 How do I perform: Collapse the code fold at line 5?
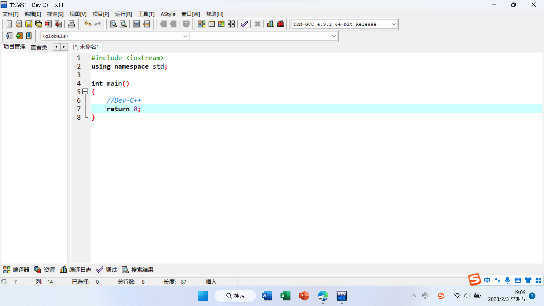[x=85, y=92]
